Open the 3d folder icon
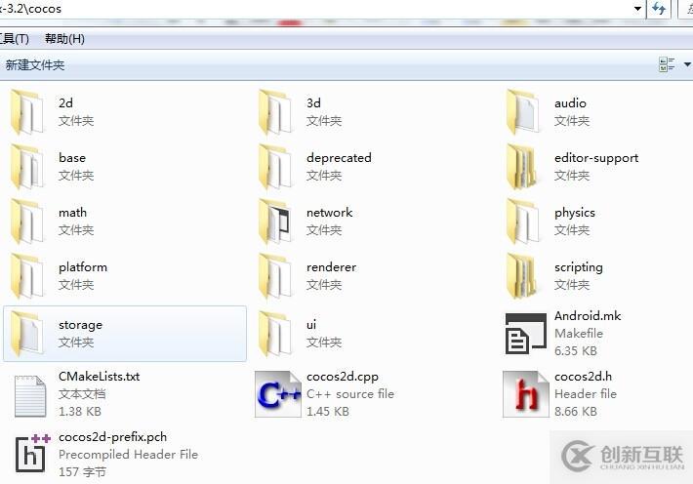Image resolution: width=693 pixels, height=484 pixels. 275,111
